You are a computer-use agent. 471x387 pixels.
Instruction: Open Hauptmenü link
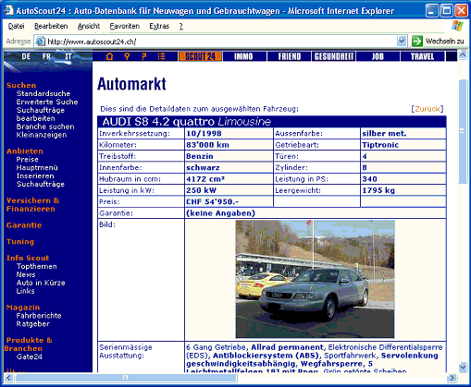(x=37, y=168)
